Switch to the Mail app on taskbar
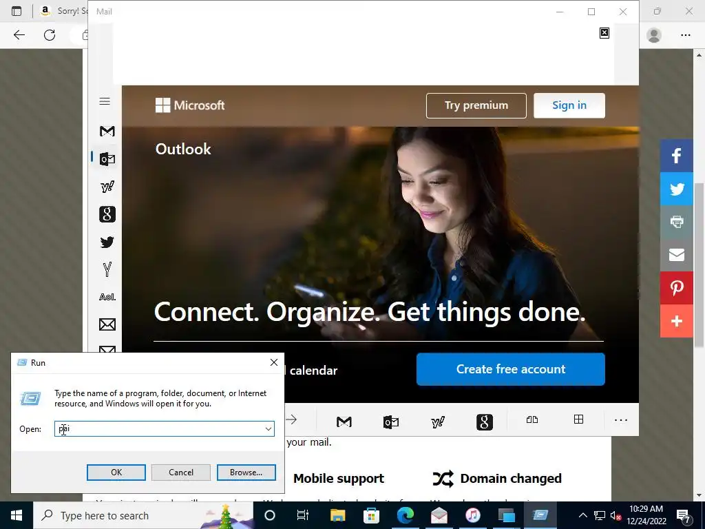Screen dimensions: 705x529 (439, 515)
